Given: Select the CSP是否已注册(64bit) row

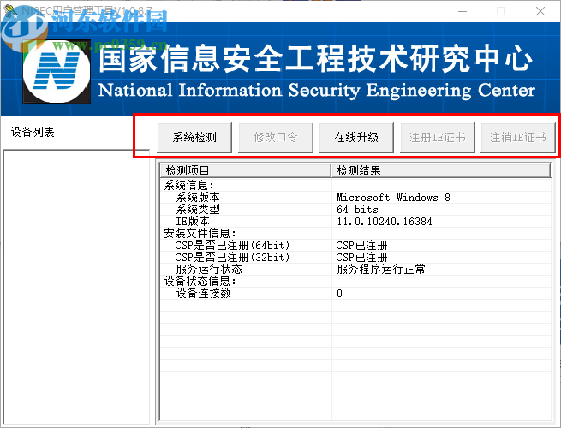Looking at the screenshot, I should click(x=355, y=246).
